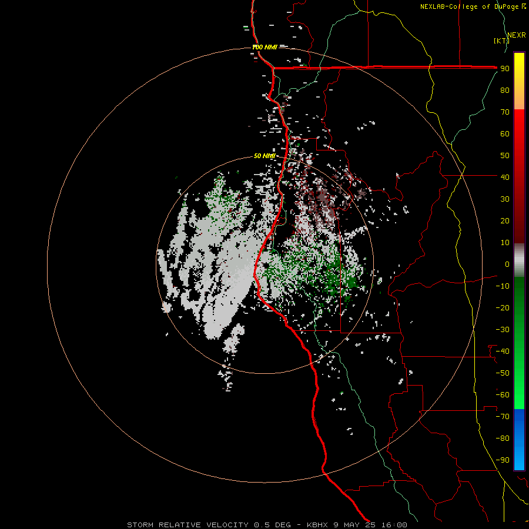This screenshot has height=529, width=529.
Task: Click the 0 value on velocity scale
Action: [507, 264]
